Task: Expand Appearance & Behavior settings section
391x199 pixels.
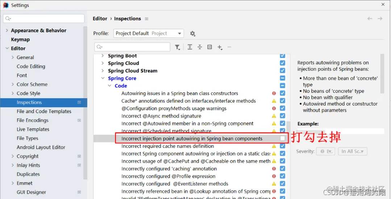Action: pos(7,30)
